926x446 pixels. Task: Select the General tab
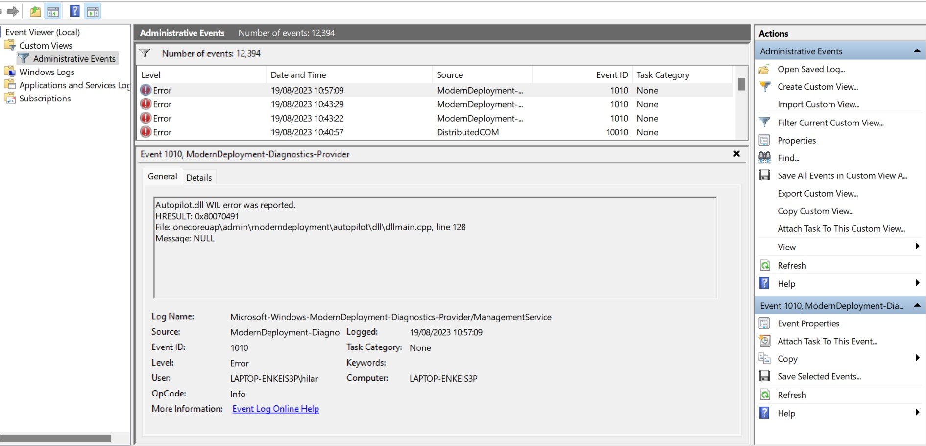tap(162, 176)
